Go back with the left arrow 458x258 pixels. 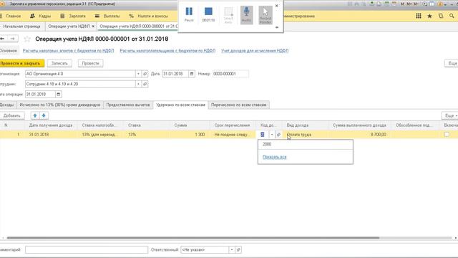[2, 39]
